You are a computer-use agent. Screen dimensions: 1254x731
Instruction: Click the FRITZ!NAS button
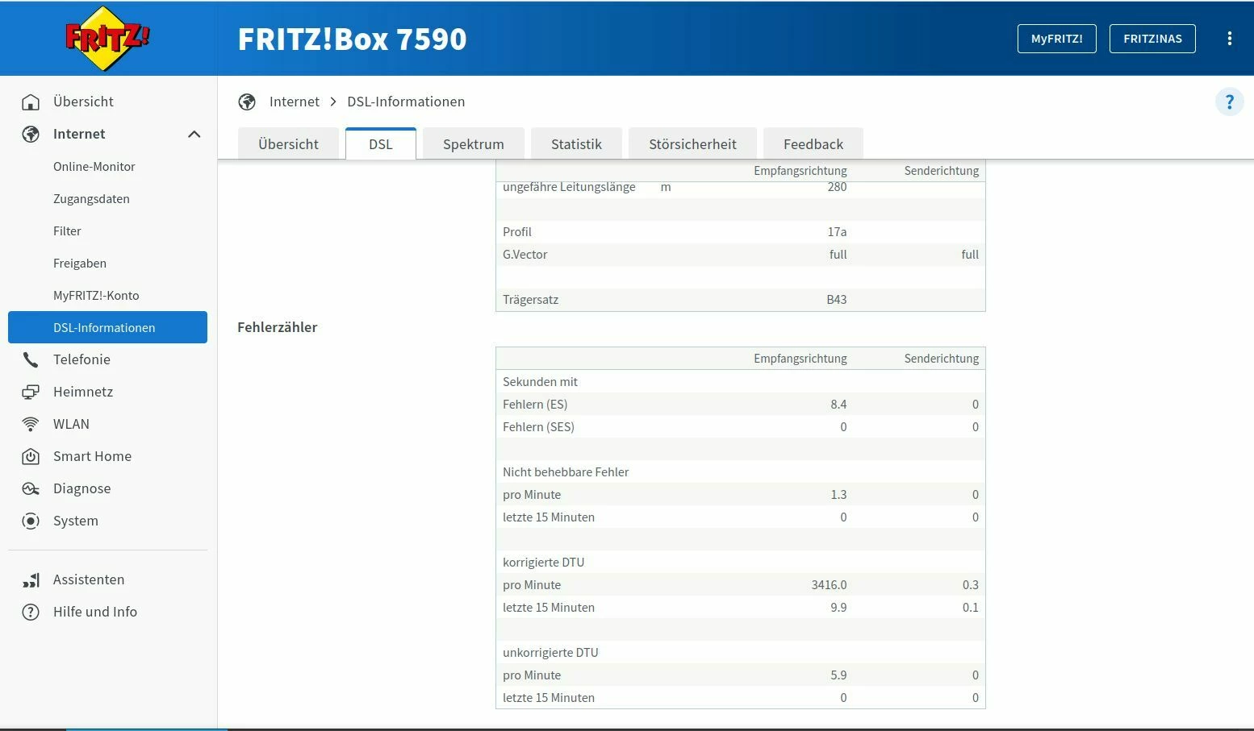1152,39
